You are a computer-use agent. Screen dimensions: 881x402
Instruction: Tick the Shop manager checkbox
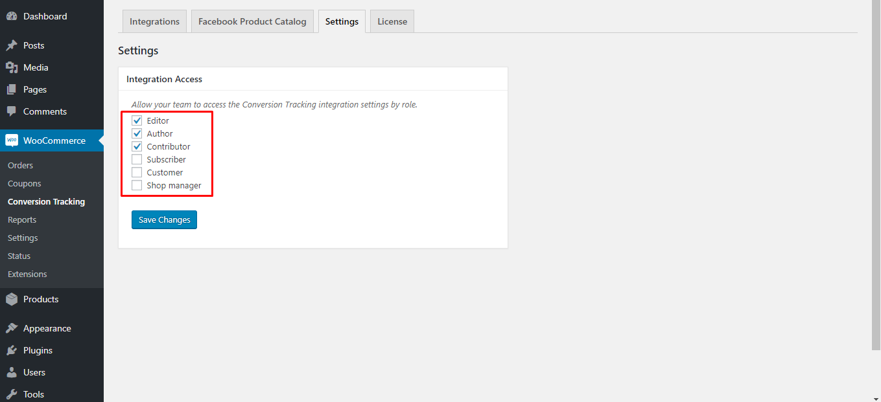pos(137,185)
